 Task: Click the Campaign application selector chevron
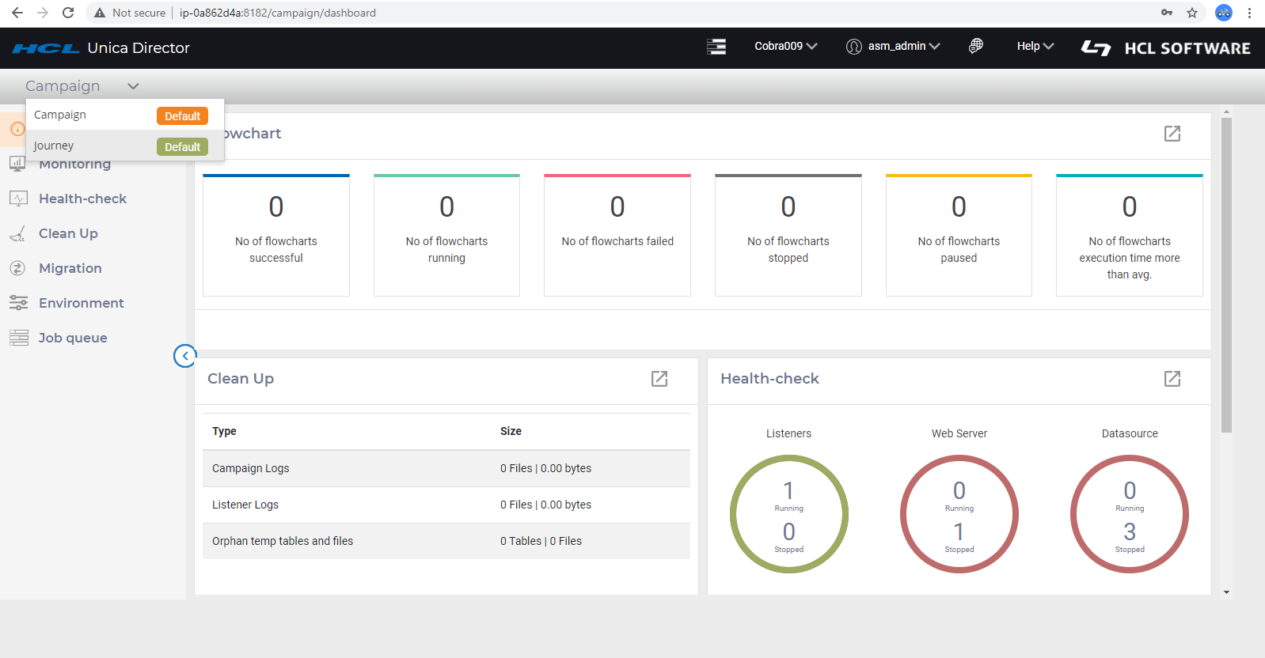point(133,86)
